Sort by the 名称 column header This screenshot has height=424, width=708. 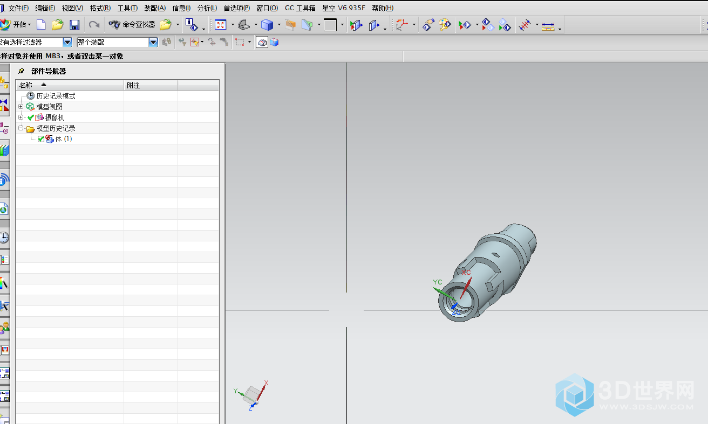click(70, 85)
